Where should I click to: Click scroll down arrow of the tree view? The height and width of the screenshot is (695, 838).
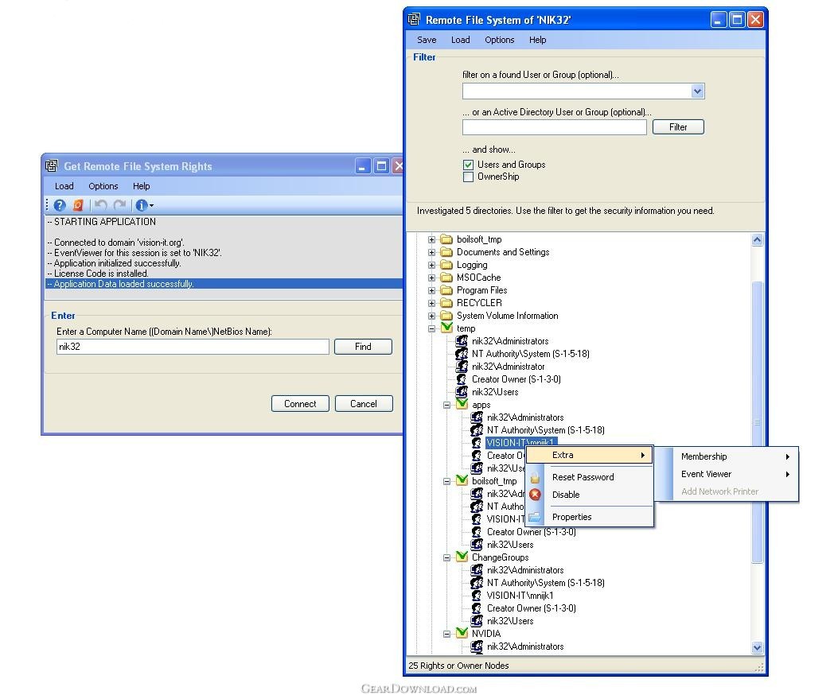click(x=757, y=647)
